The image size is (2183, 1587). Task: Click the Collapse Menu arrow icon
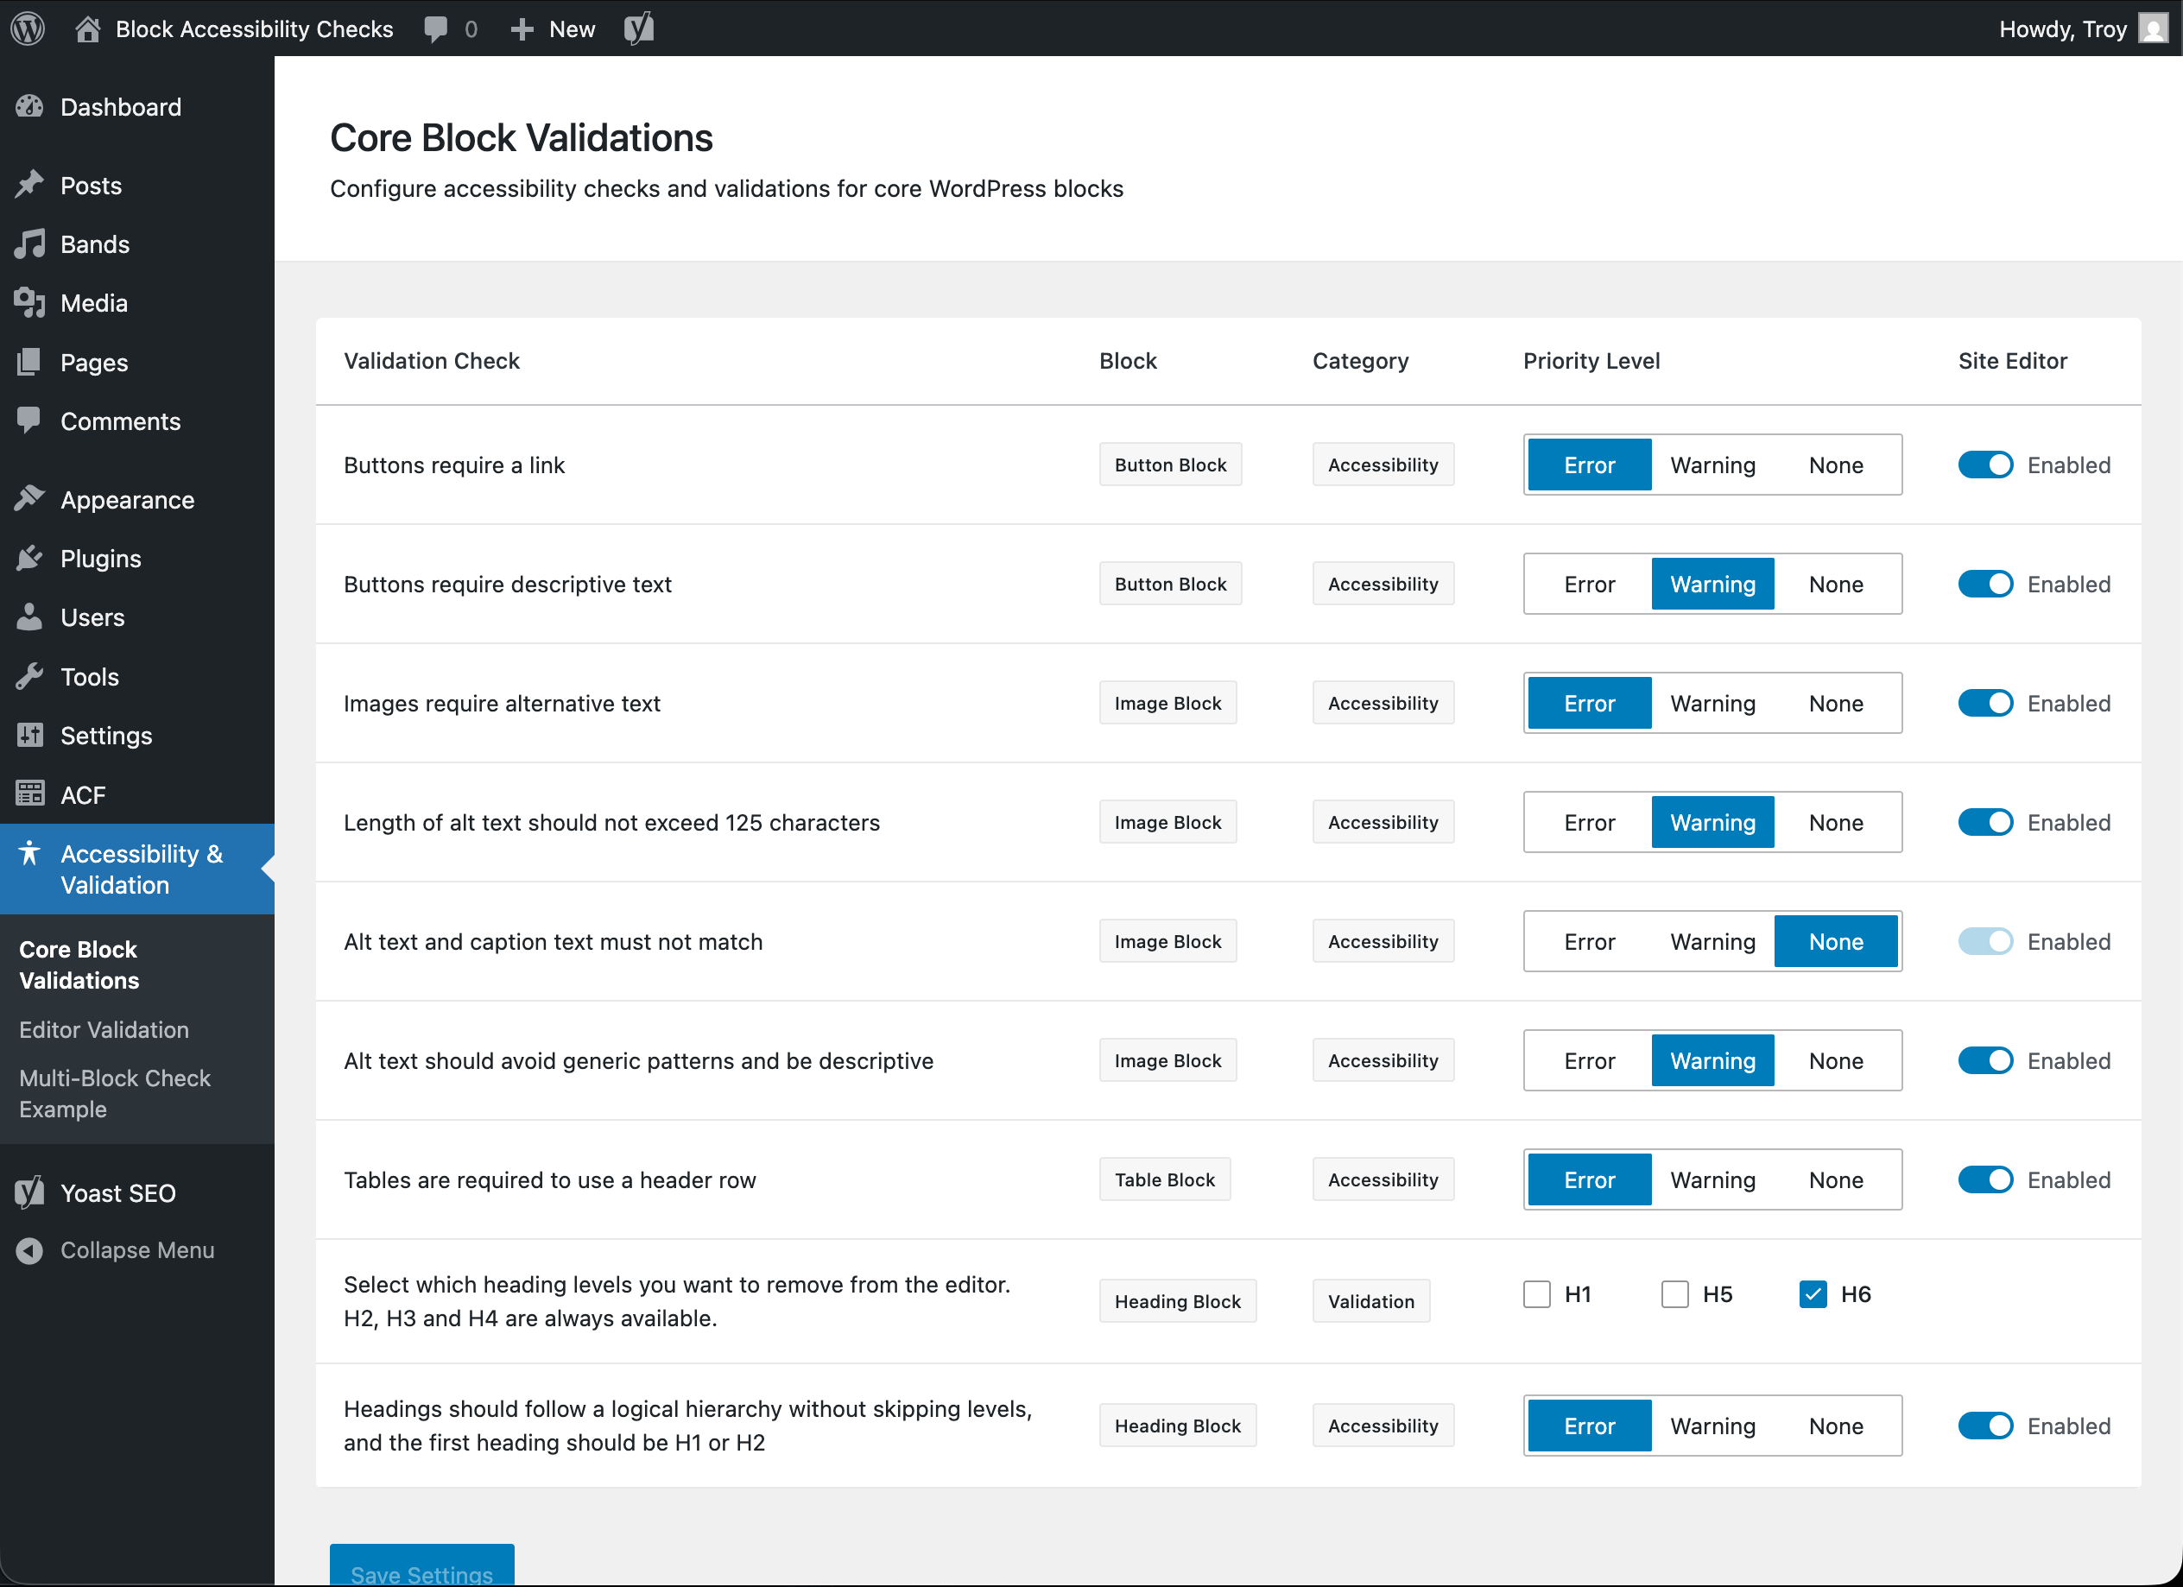coord(30,1250)
